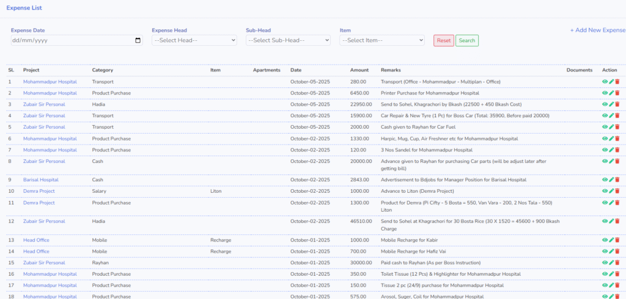The height and width of the screenshot is (299, 626).
Task: Edit the 3 Nos Sandel expense
Action: point(611,150)
